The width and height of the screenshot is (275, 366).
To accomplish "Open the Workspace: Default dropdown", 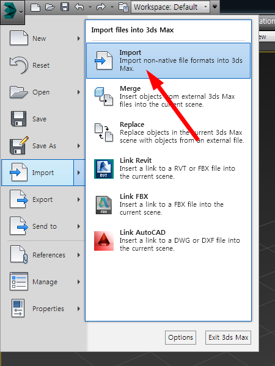I will click(x=170, y=7).
